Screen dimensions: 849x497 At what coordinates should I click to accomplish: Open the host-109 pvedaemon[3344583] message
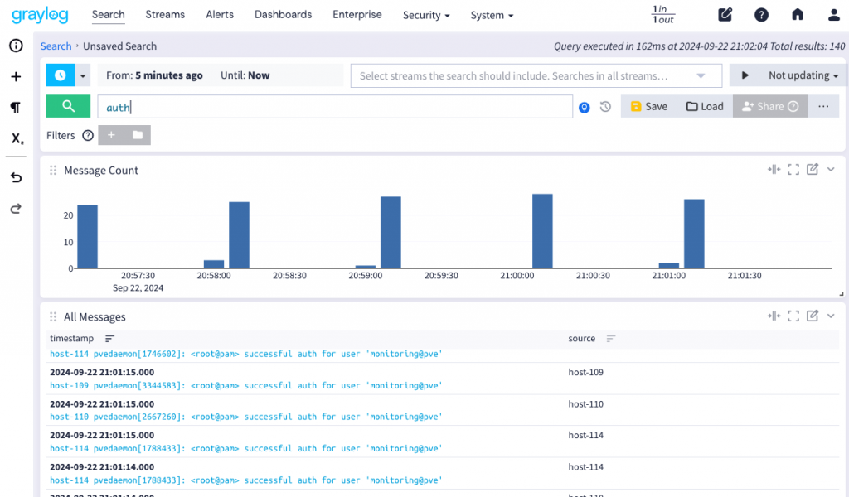coord(245,386)
